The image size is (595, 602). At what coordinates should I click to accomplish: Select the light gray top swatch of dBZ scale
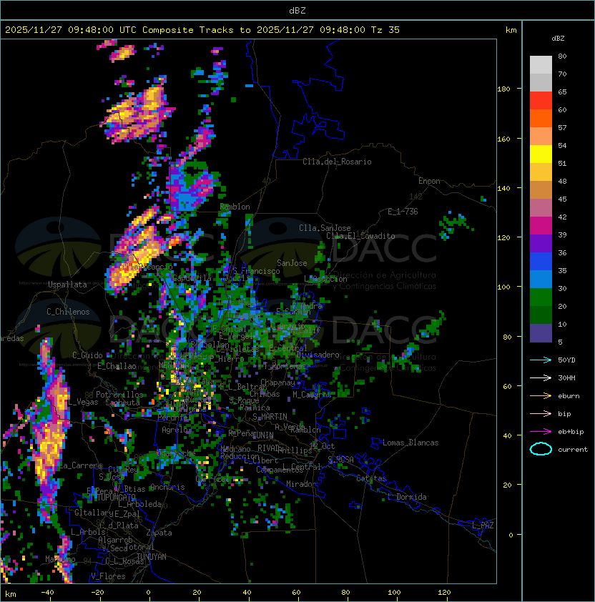coord(541,64)
